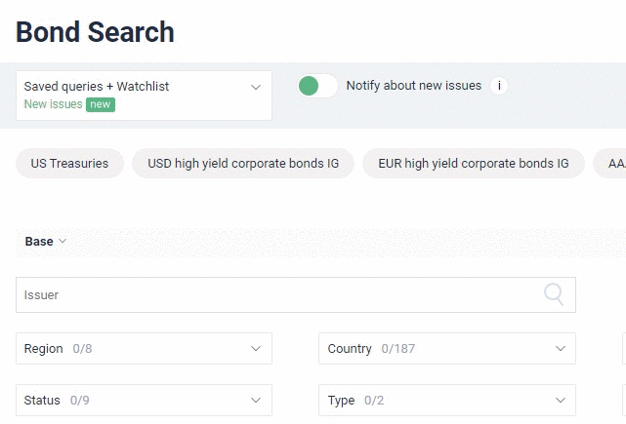The height and width of the screenshot is (424, 626).
Task: Select USD high yield corporate bonds IG
Action: click(243, 164)
